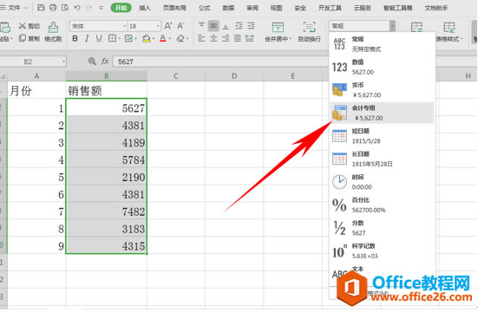Click the decrease indent icon
This screenshot has height=312, width=478.
(x=239, y=26)
